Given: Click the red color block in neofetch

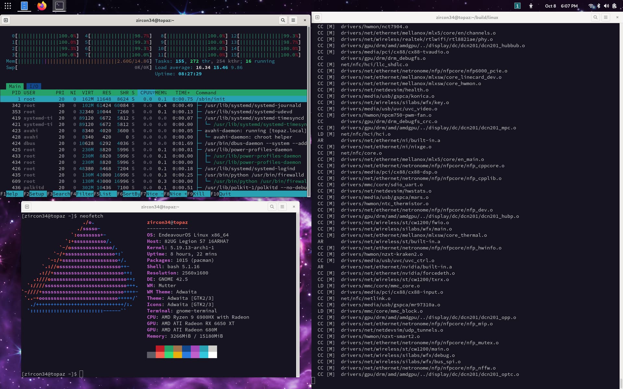Looking at the screenshot, I should pos(160,349).
